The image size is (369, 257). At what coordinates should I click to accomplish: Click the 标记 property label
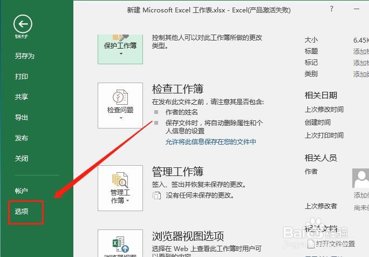(x=311, y=63)
